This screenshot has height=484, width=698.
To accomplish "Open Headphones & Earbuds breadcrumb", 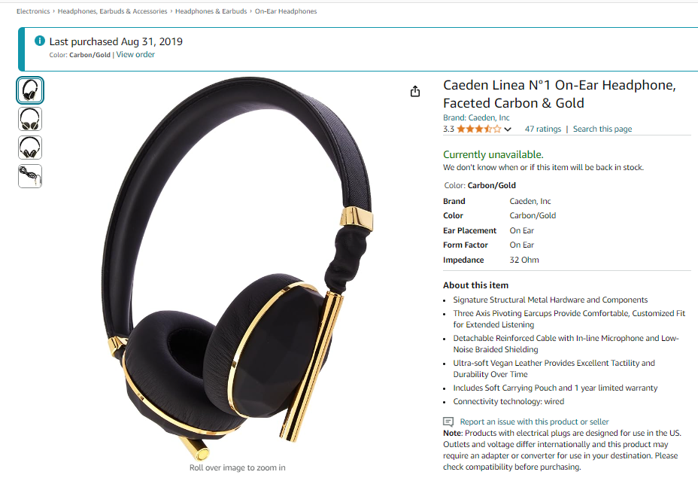I will pos(211,11).
